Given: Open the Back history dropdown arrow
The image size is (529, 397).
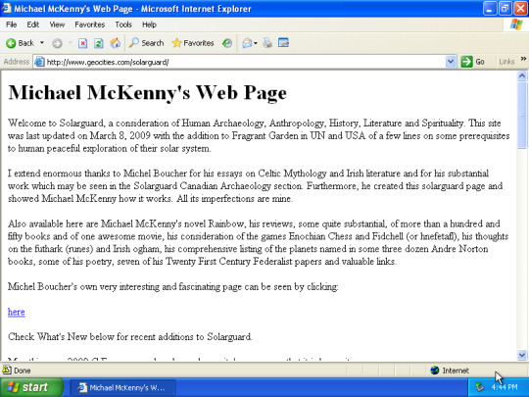Looking at the screenshot, I should (42, 43).
